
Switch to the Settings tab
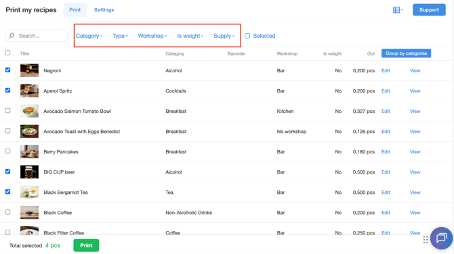click(104, 10)
